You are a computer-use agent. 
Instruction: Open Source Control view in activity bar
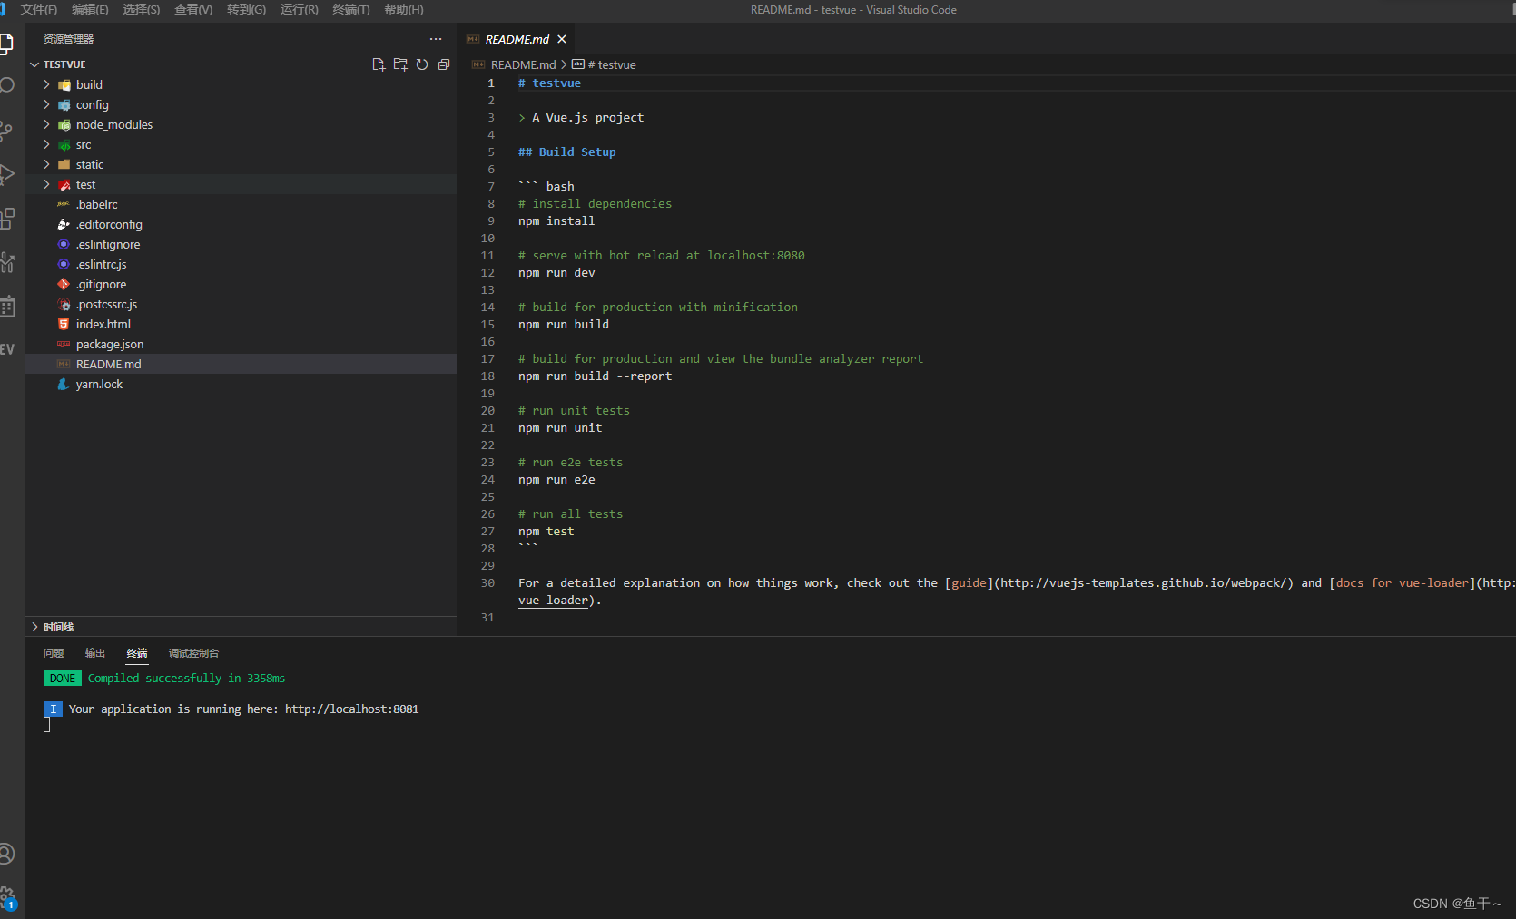click(6, 131)
